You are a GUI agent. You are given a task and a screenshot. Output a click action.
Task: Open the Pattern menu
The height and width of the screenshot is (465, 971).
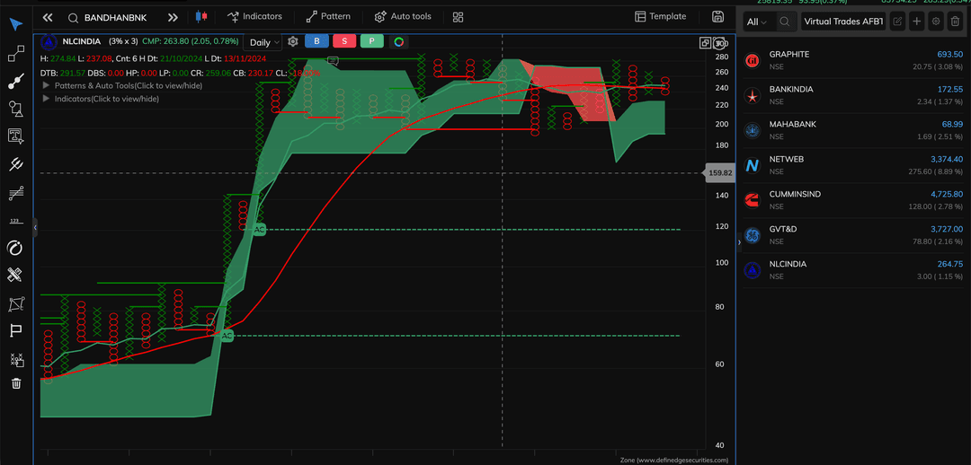(328, 16)
